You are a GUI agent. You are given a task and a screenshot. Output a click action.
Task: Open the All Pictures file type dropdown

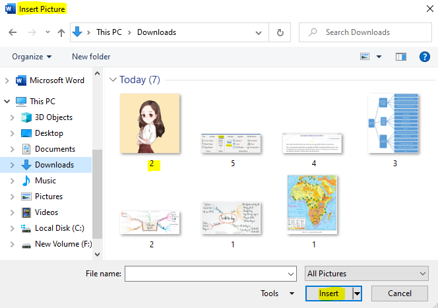367,273
